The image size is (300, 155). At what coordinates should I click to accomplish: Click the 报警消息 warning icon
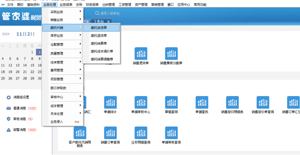(x=9, y=130)
